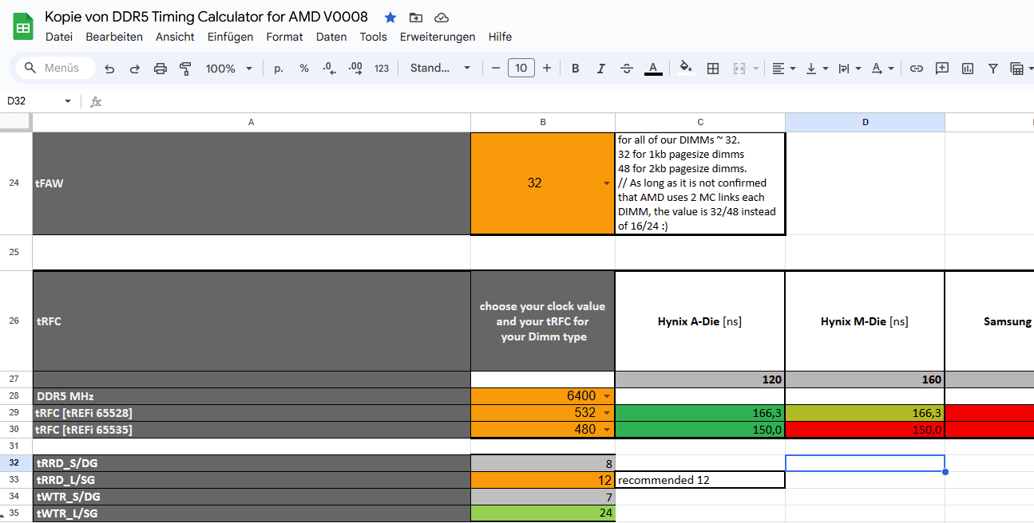Click the insert comment icon
The width and height of the screenshot is (1034, 523).
click(942, 69)
